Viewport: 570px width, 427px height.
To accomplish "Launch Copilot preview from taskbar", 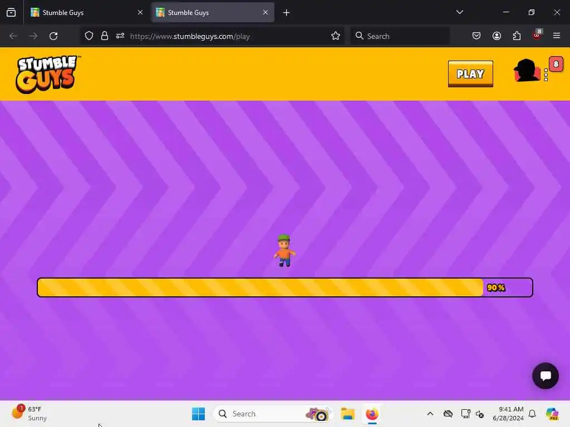I will [552, 414].
